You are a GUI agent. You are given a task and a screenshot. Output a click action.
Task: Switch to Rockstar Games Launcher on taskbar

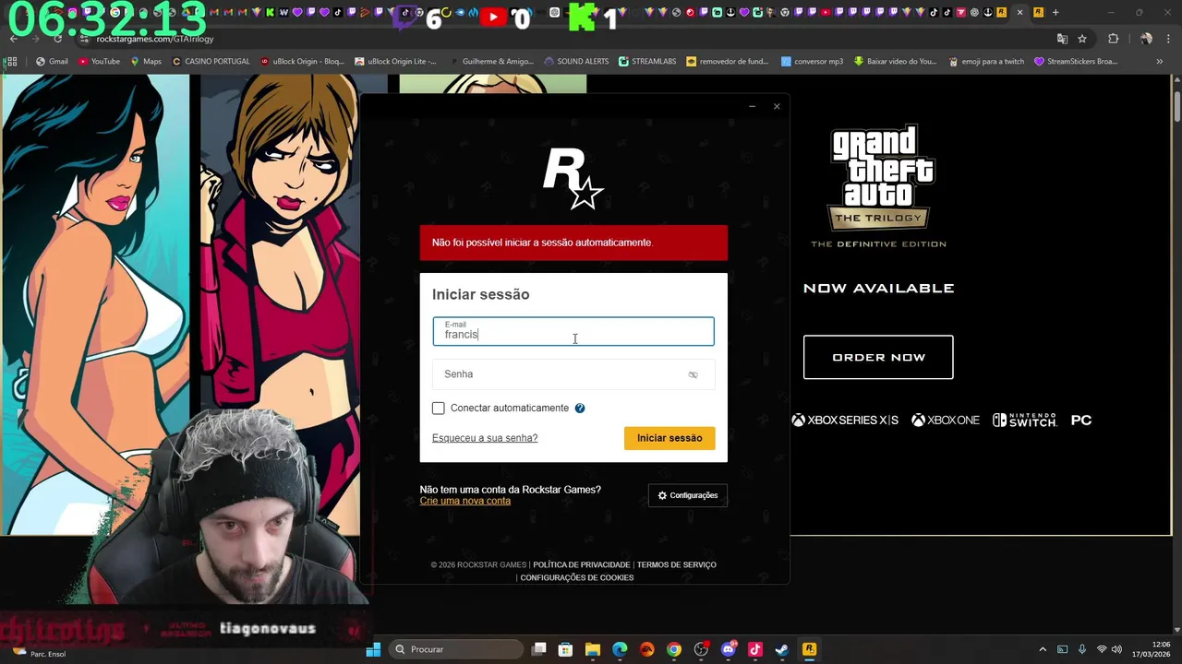click(809, 649)
